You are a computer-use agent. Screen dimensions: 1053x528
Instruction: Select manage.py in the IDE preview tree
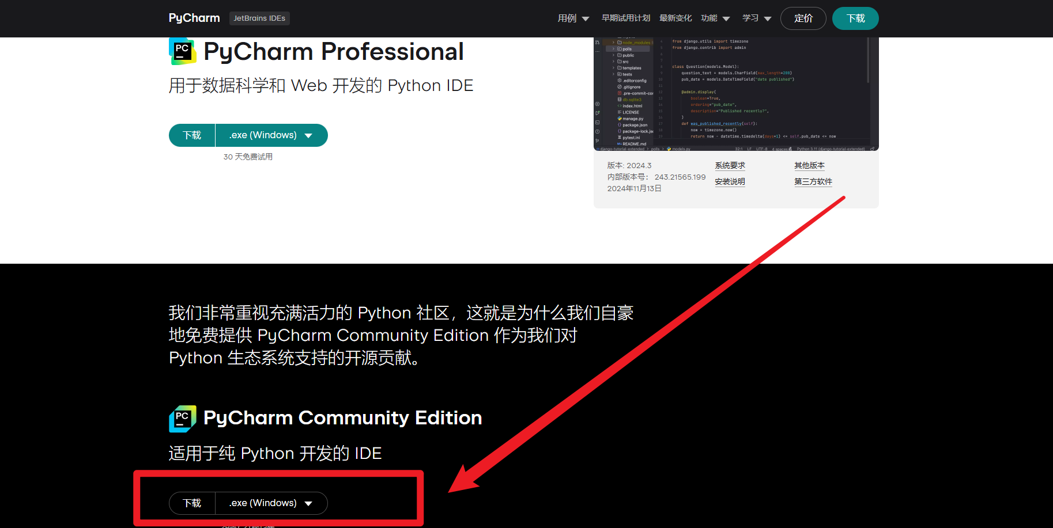(631, 119)
